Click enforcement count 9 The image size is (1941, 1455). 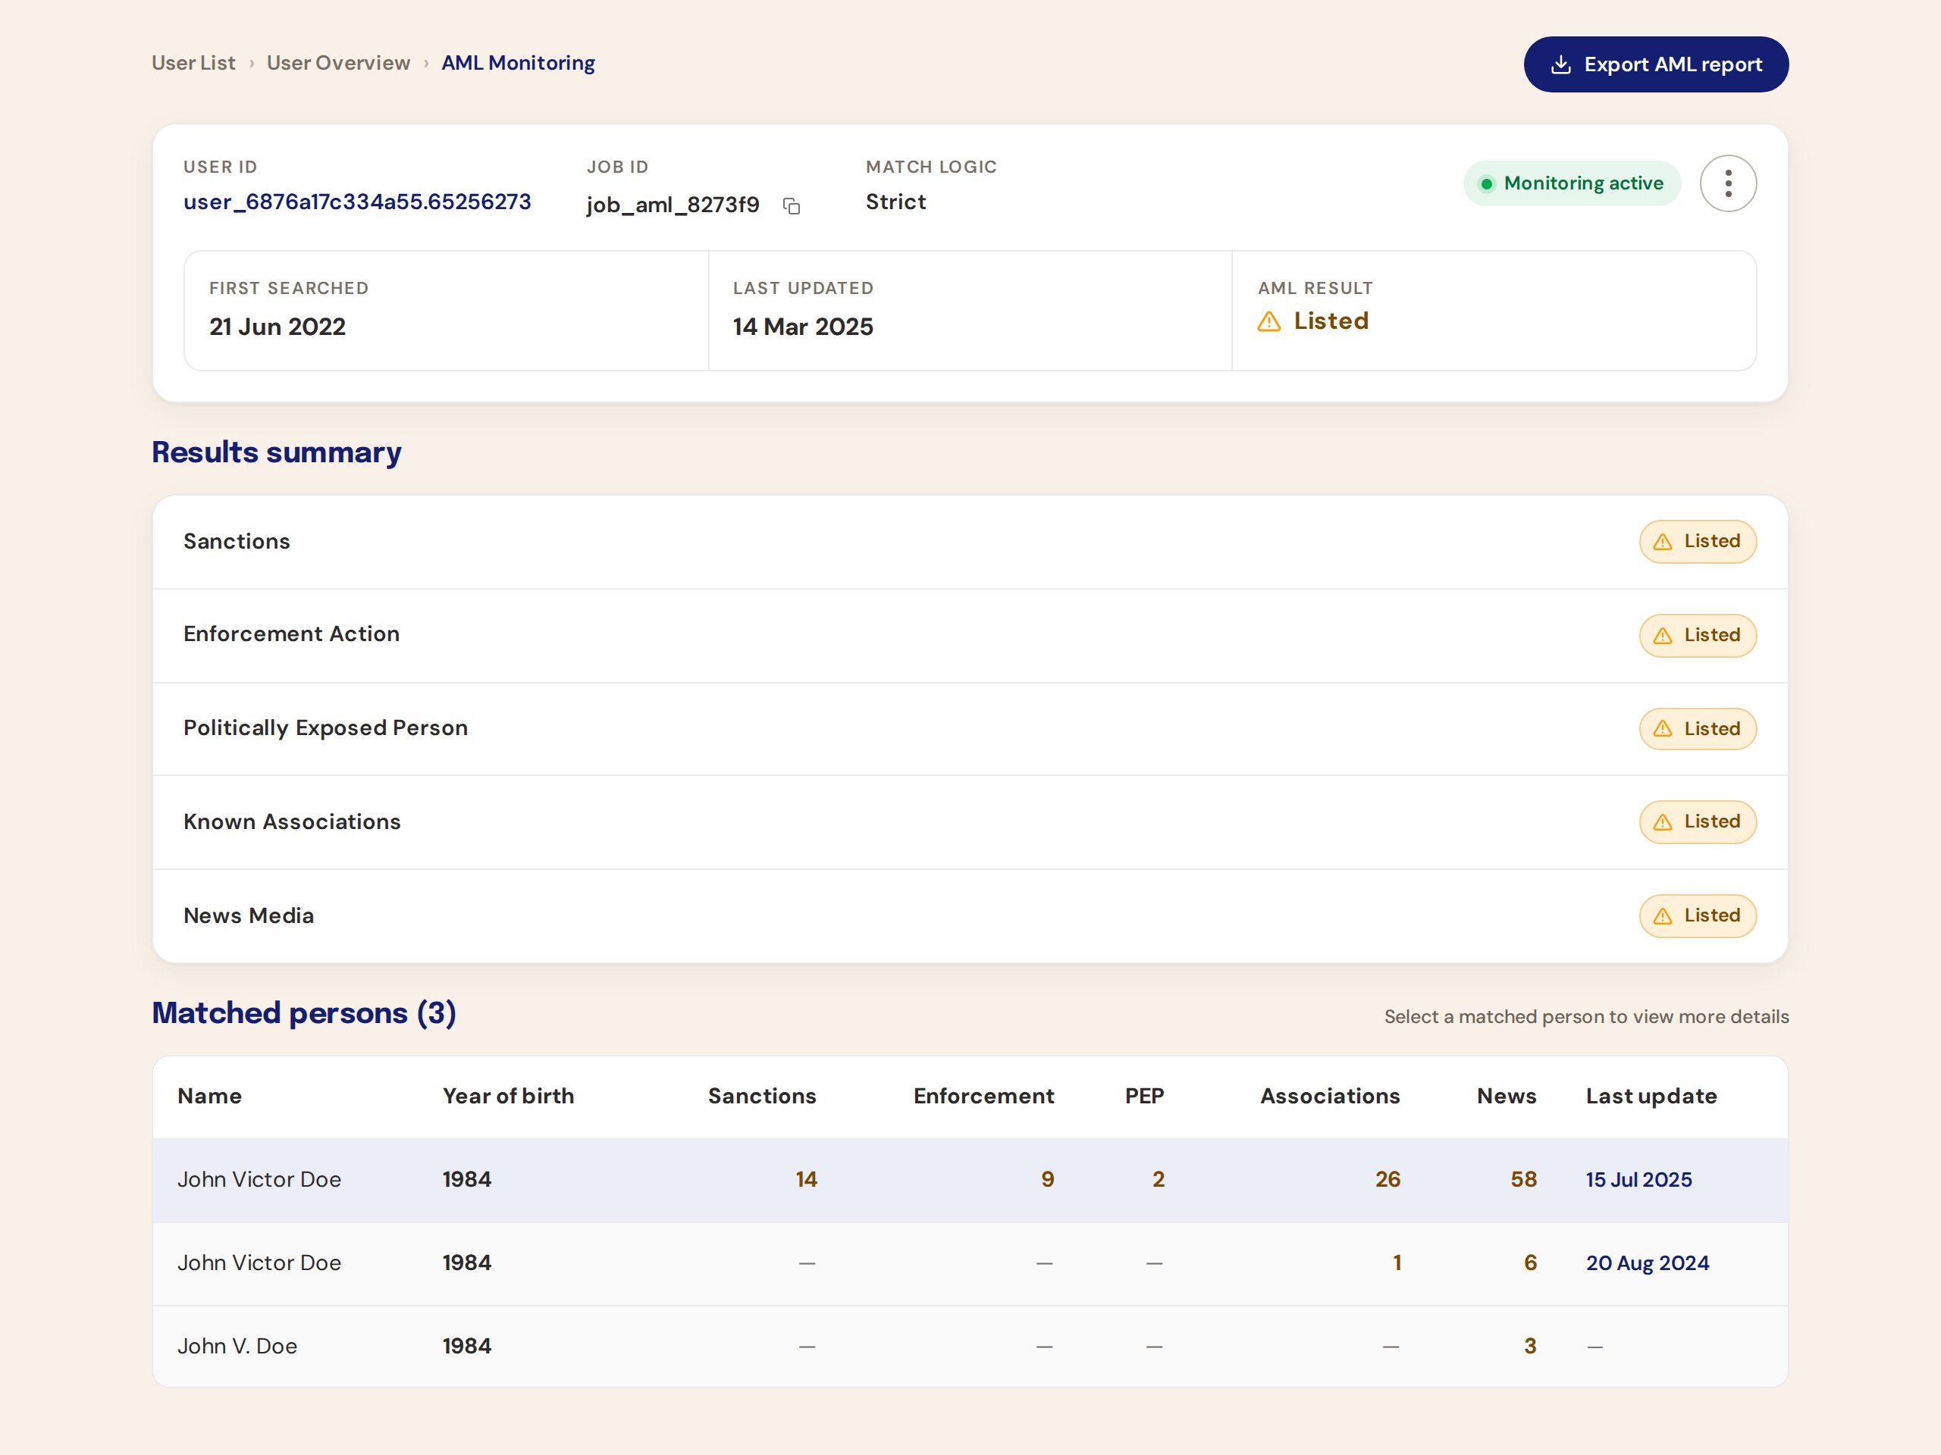1048,1180
